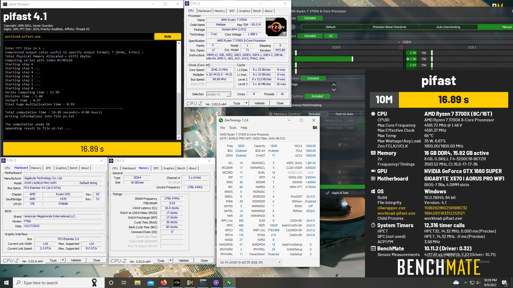The width and height of the screenshot is (513, 288).
Task: Click the taskbar clock showing 10:39 PM
Action: (490, 283)
